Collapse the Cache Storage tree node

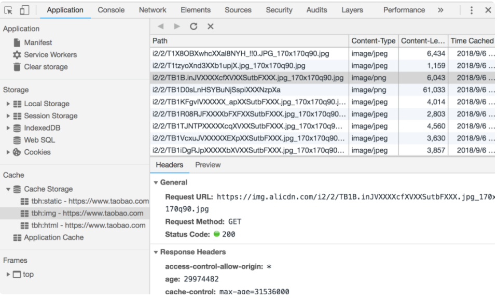point(8,189)
